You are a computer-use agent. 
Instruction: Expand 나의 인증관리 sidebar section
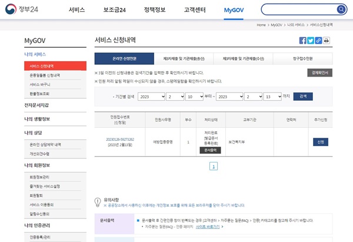(x=37, y=226)
